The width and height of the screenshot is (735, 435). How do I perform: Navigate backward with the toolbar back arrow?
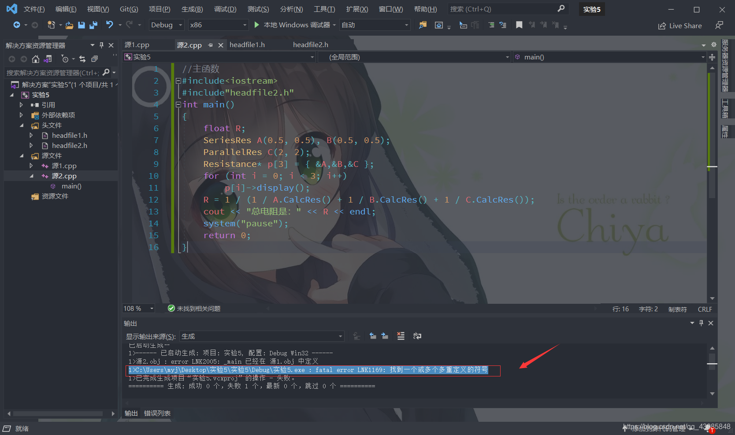[17, 25]
